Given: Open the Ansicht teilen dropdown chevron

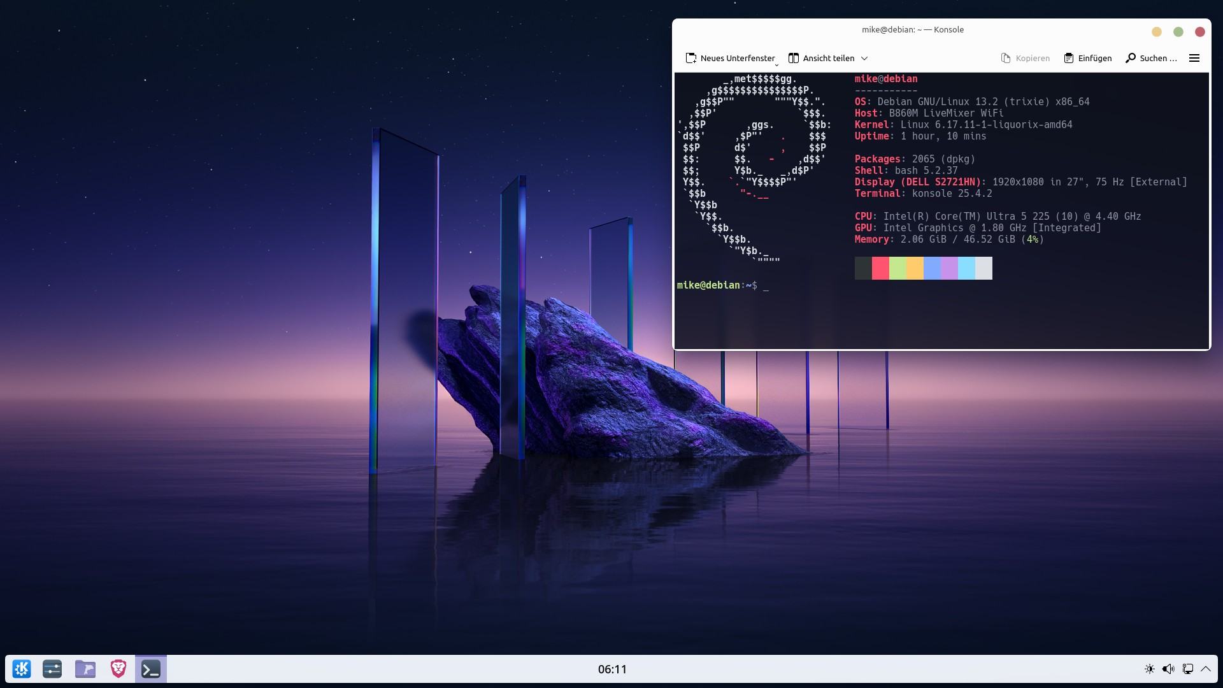Looking at the screenshot, I should (x=864, y=58).
